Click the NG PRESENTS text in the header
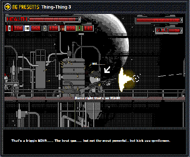 [x=26, y=7]
